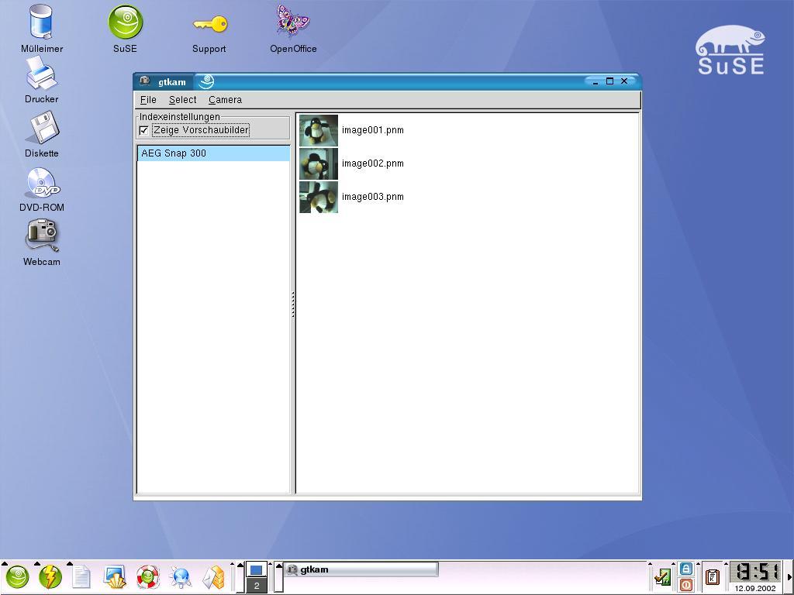Click the gtkam window camera icon

pos(145,81)
